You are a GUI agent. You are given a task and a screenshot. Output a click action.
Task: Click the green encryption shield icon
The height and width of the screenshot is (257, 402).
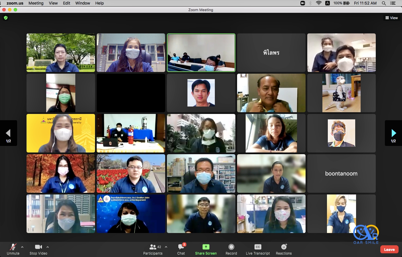6,18
